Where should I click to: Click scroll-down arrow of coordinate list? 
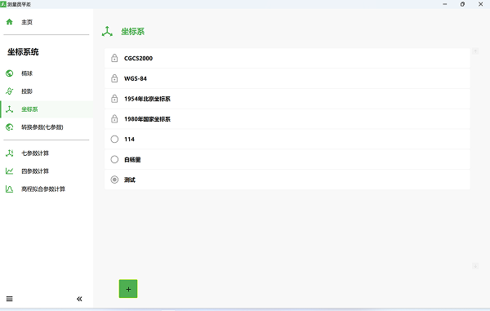coord(475,266)
